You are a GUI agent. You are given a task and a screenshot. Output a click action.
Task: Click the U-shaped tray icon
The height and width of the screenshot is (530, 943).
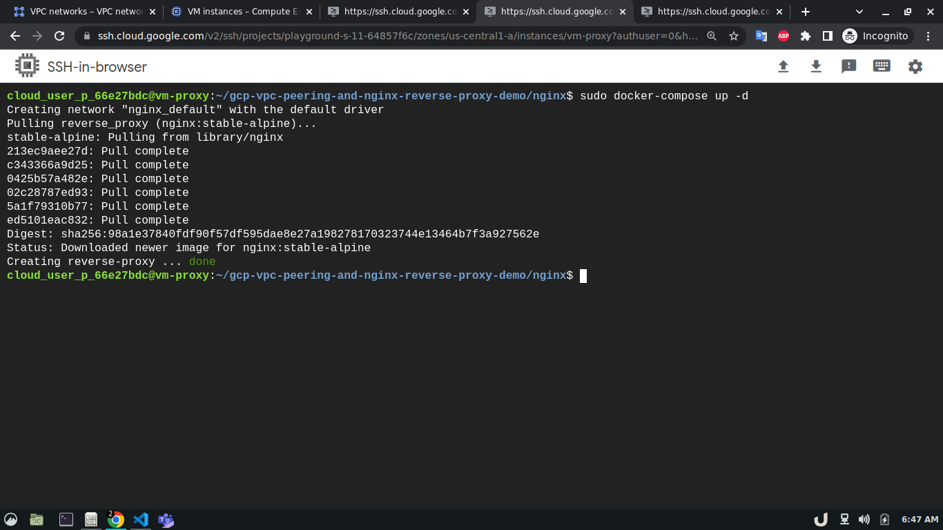pos(821,520)
